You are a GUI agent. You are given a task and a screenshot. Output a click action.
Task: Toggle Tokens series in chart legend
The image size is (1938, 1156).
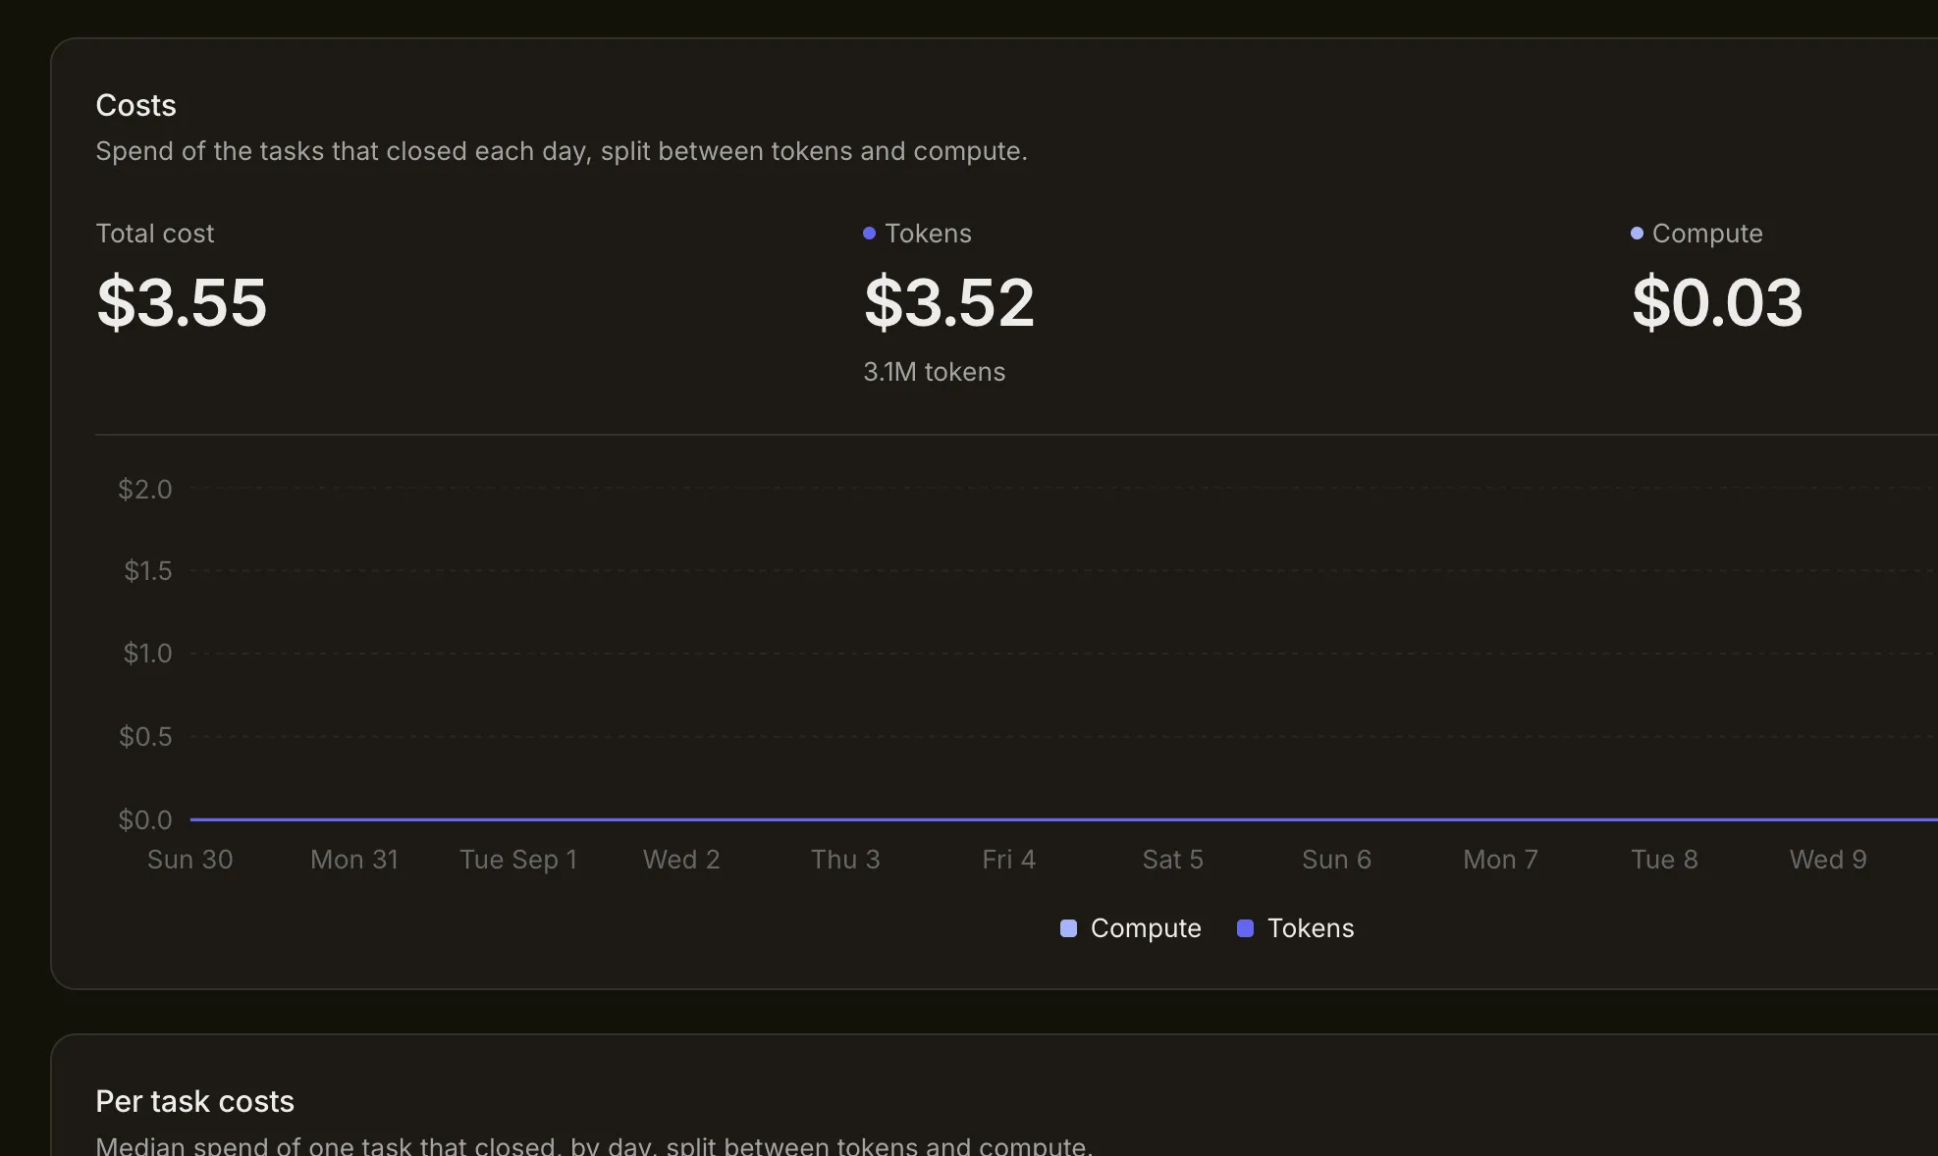(1296, 928)
